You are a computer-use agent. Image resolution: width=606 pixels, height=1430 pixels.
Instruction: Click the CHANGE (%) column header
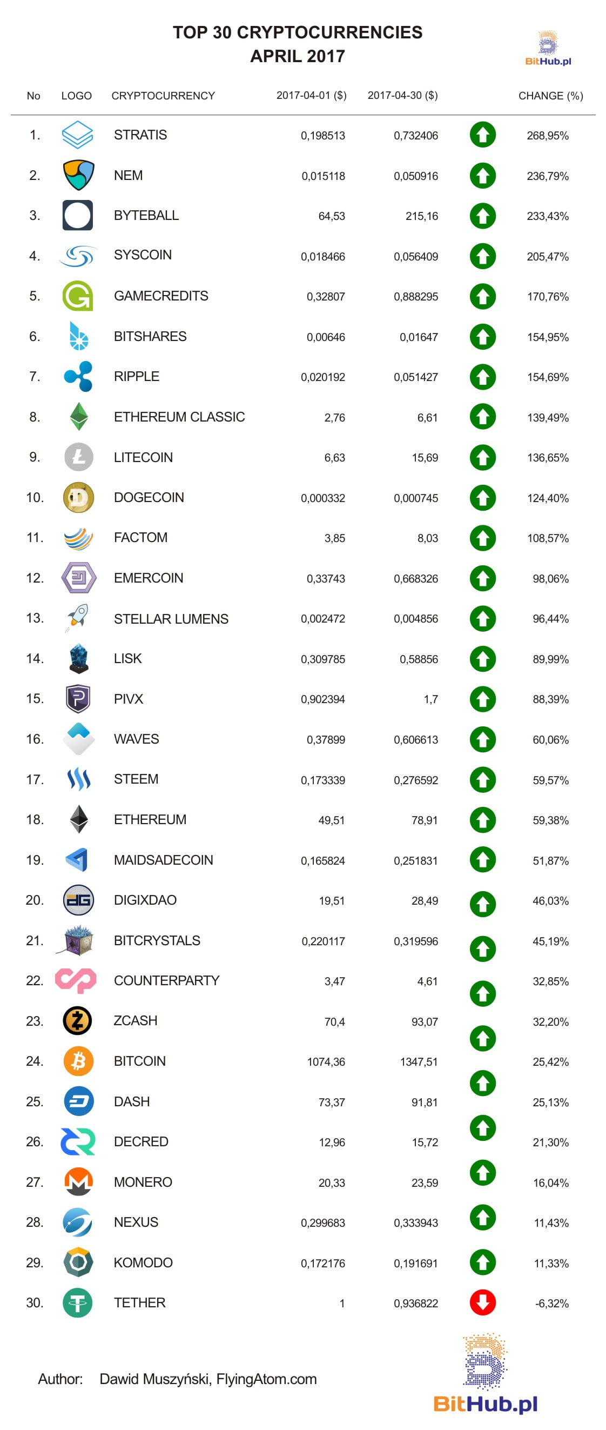[550, 96]
